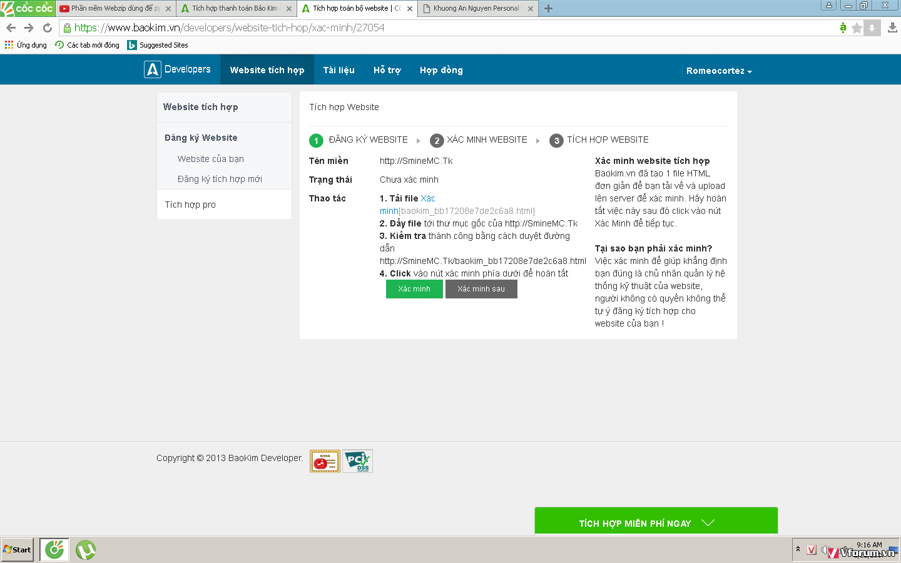Open the Cốc Cốc browser logo menu
Viewport: 901px width, 563px height.
point(28,8)
